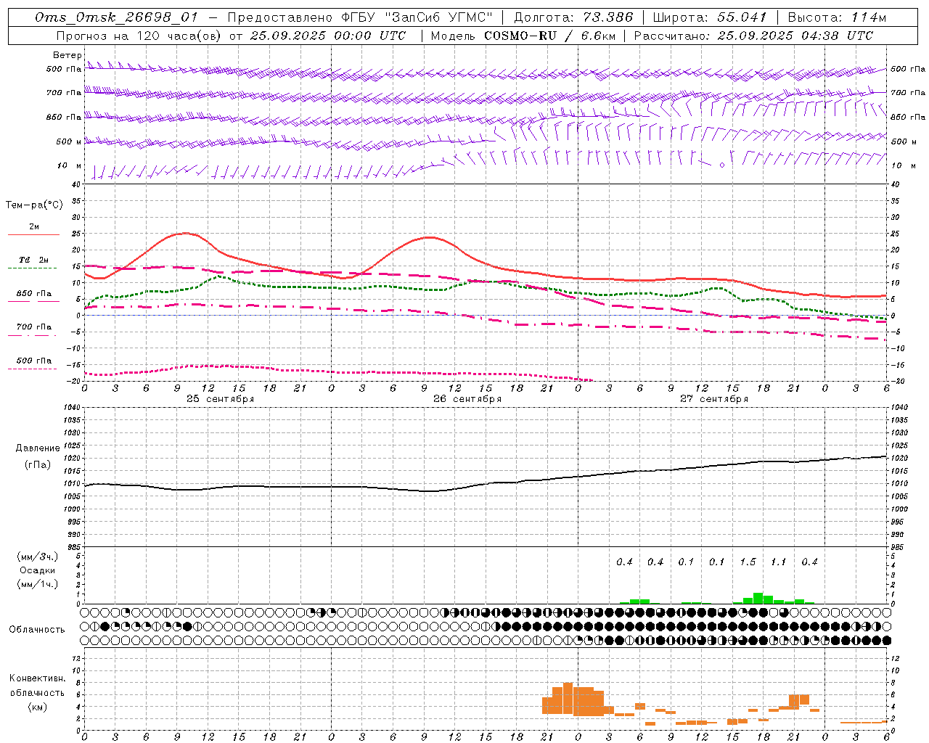This screenshot has height=743, width=929.
Task: Click the calm-wind circle in the 10 м row
Action: [721, 165]
